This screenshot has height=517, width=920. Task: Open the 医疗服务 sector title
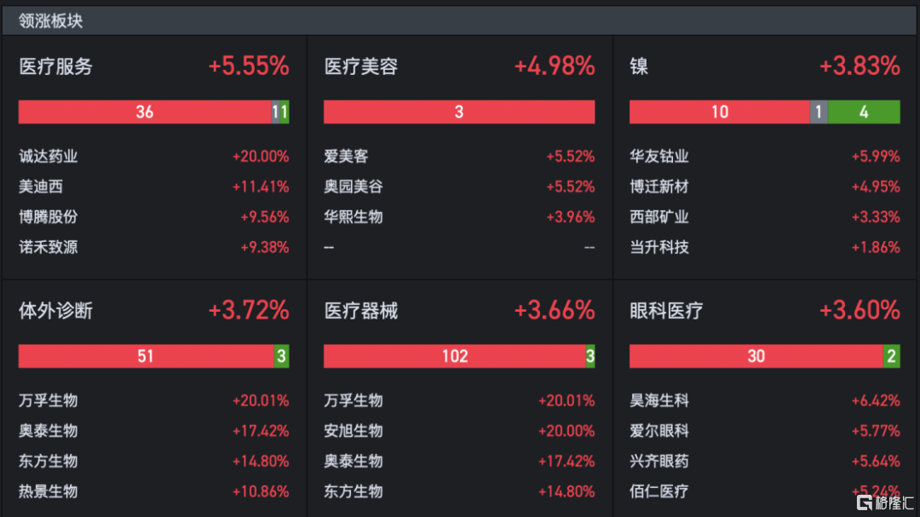coord(56,66)
